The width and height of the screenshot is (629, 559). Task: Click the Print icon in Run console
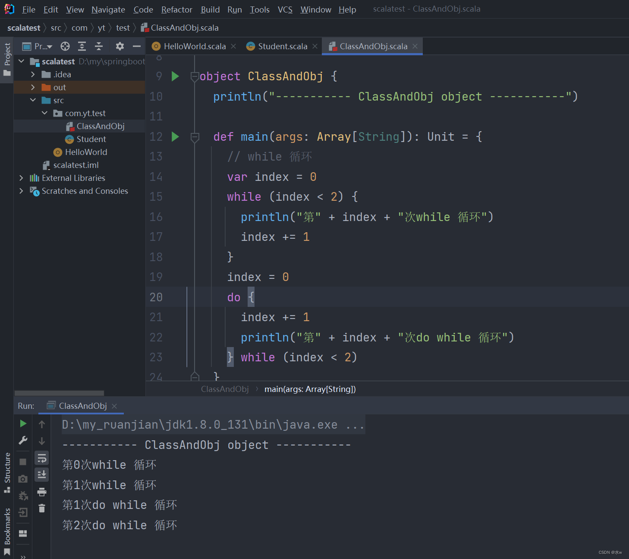[42, 492]
